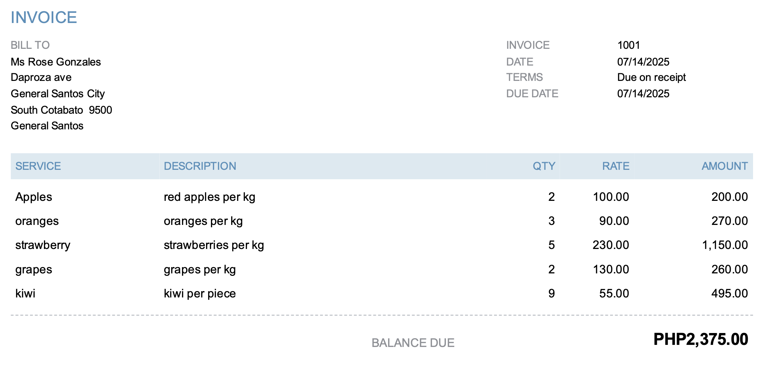
Task: Click the South Cotabato 9500 line
Action: [61, 110]
